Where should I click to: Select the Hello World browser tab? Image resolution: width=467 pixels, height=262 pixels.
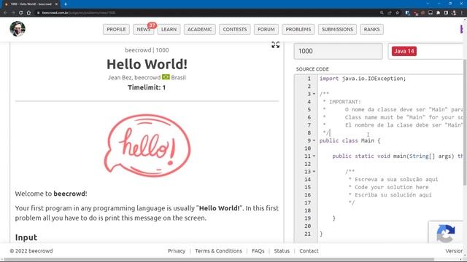31,4
